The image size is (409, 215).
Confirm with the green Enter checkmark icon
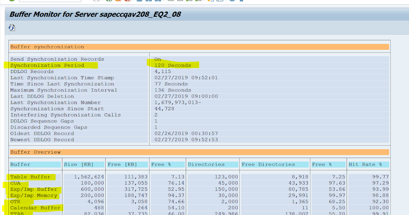(12, 1)
